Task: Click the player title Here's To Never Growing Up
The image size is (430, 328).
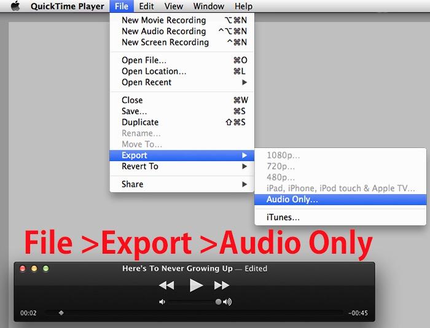Action: pyautogui.click(x=178, y=268)
